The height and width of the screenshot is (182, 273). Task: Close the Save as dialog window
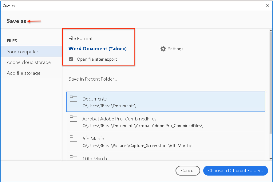pos(267,6)
